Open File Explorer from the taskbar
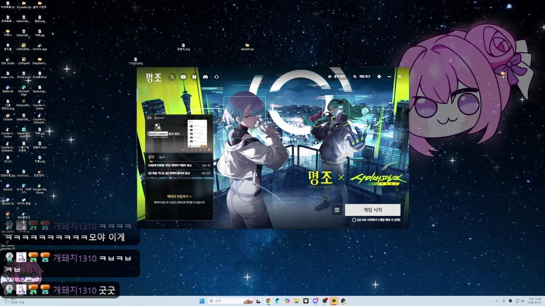 tap(296, 301)
